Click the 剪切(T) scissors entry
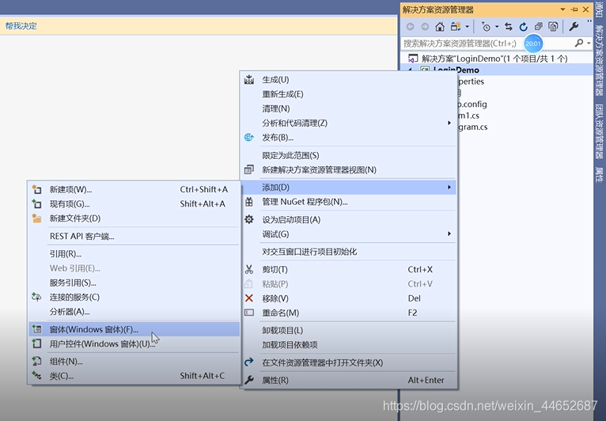This screenshot has width=606, height=421. pyautogui.click(x=348, y=269)
